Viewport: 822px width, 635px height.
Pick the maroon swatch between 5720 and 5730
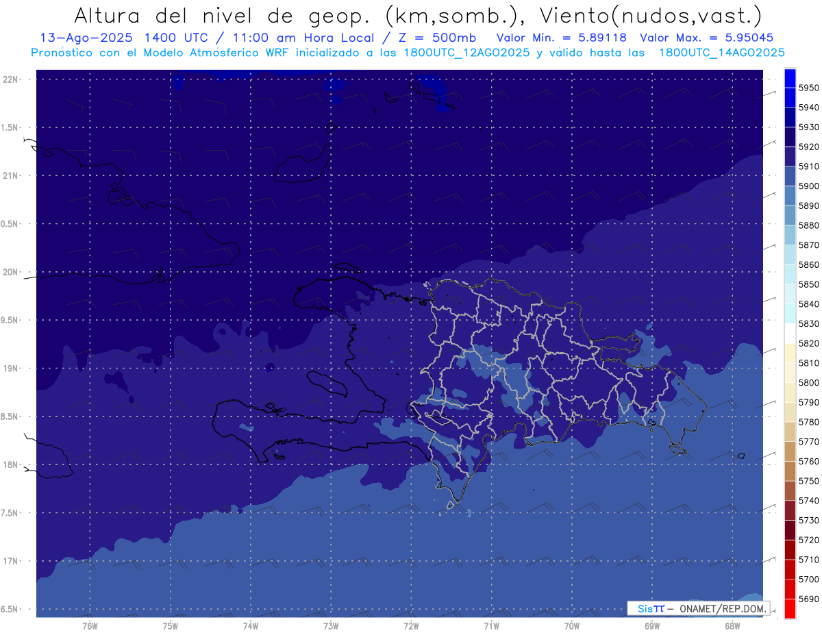tap(790, 530)
